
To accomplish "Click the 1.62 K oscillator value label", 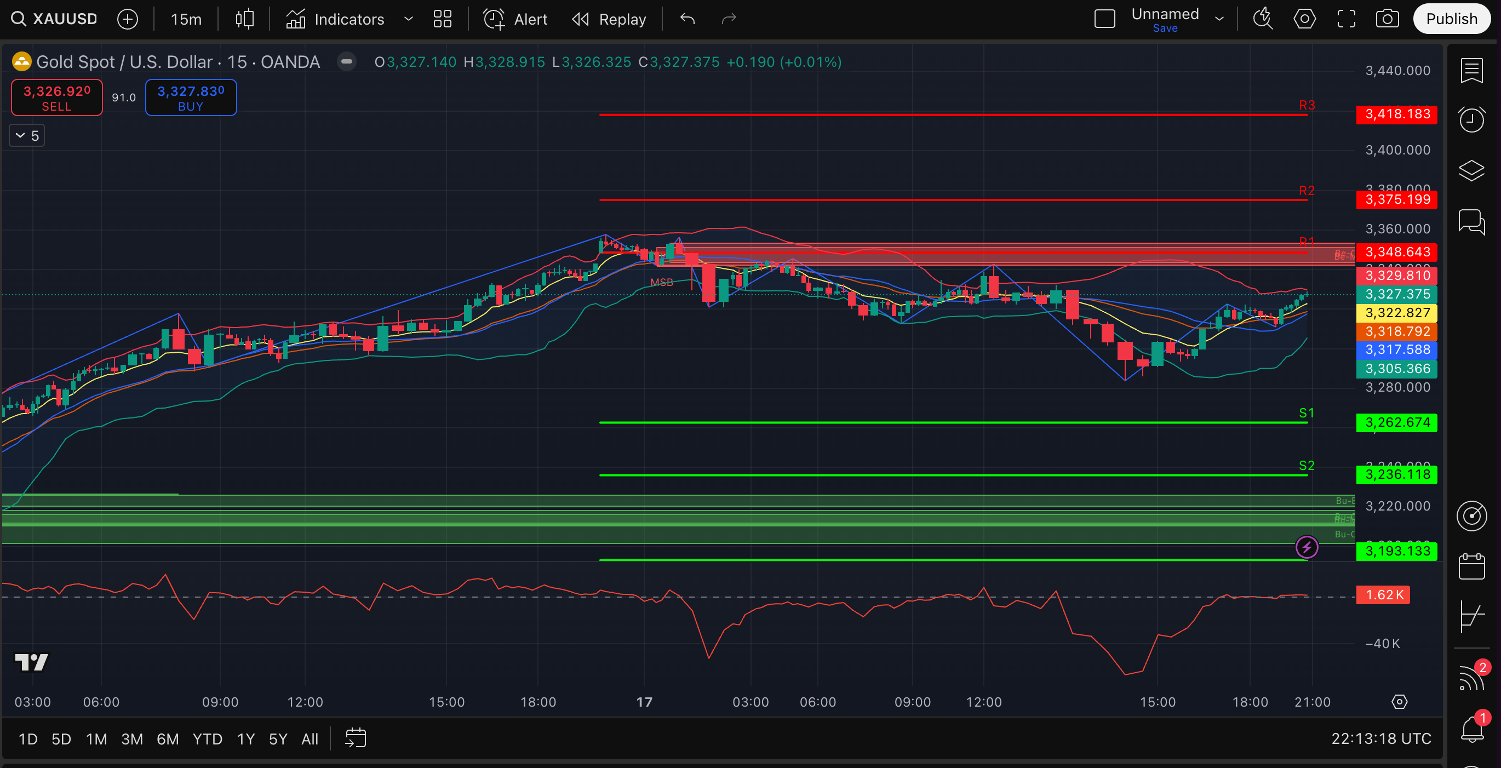I will 1383,595.
